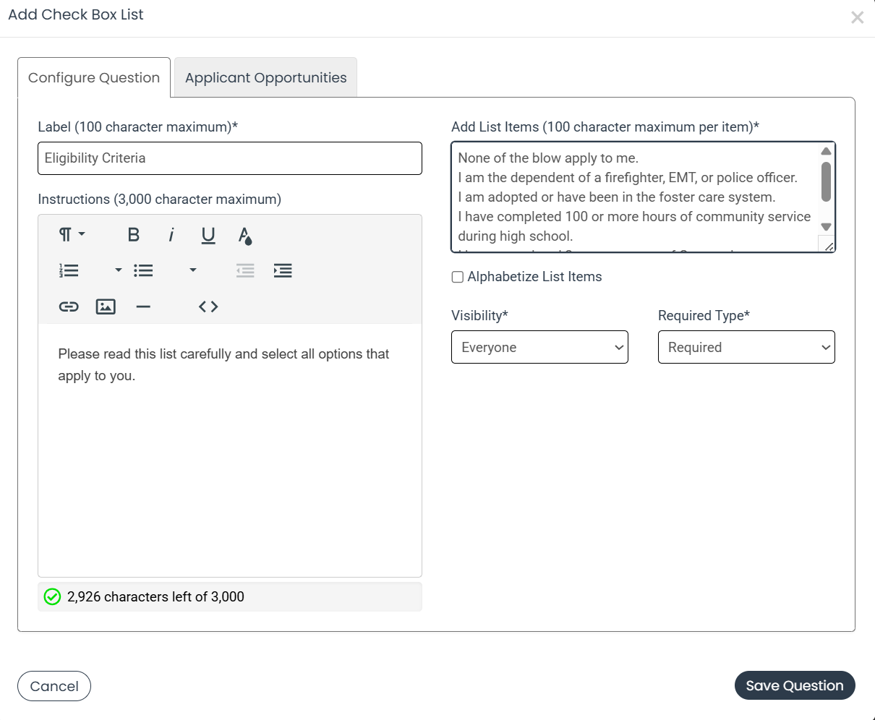The width and height of the screenshot is (875, 720).
Task: Click the 'foster care system' list line
Action: pos(616,197)
